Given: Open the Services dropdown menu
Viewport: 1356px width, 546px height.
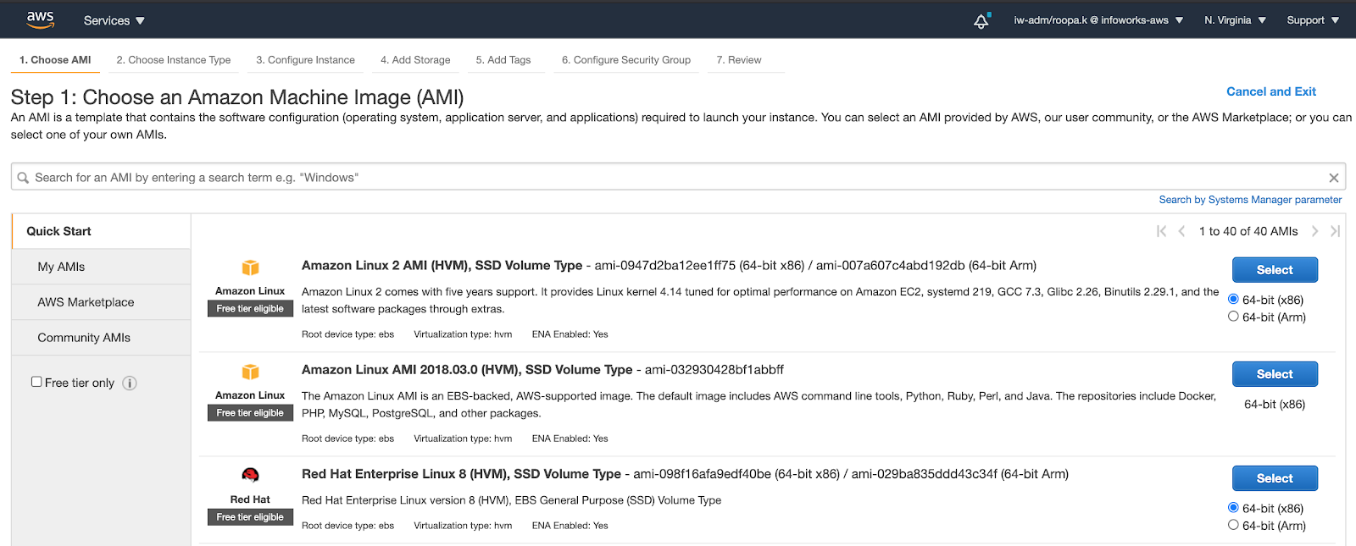Looking at the screenshot, I should (x=114, y=20).
